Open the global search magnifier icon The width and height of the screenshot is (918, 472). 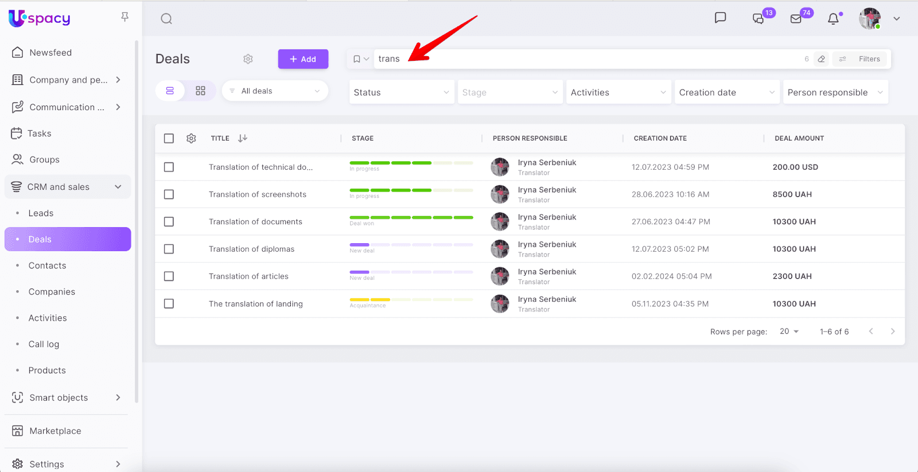(166, 19)
